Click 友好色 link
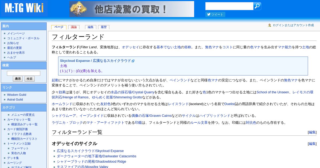Viewport: 320px width, 168px height. pyautogui.click(x=105, y=104)
